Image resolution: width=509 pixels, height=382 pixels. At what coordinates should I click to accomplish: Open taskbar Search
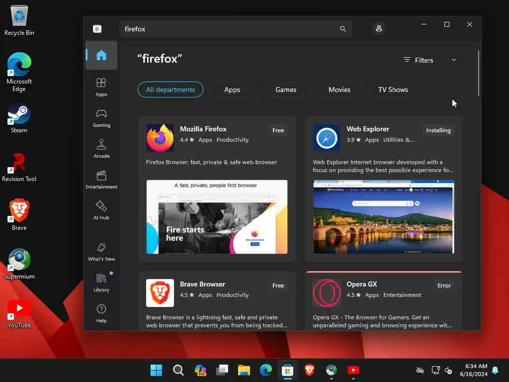click(178, 370)
